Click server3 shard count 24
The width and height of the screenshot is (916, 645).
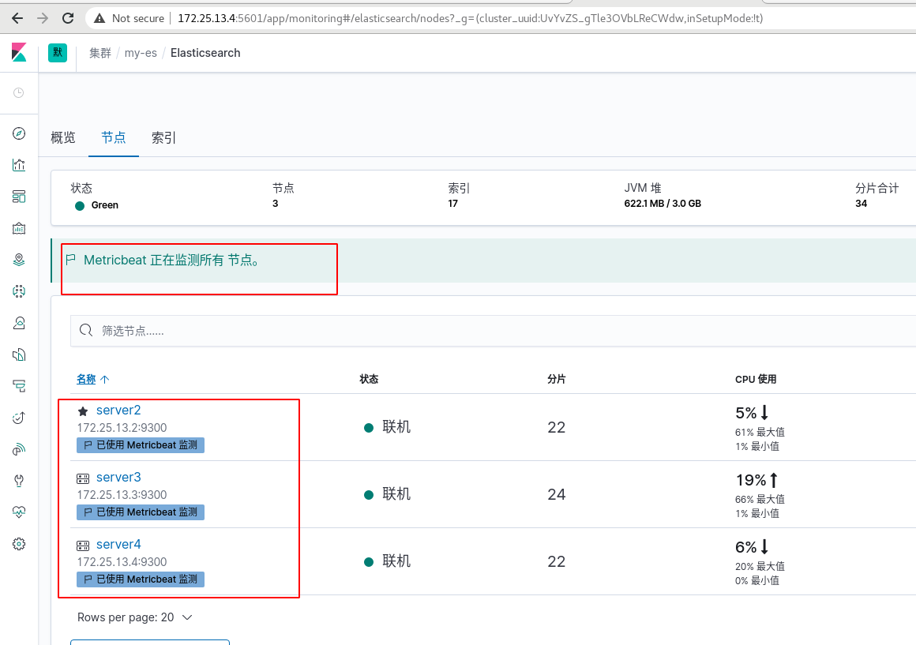click(x=557, y=495)
